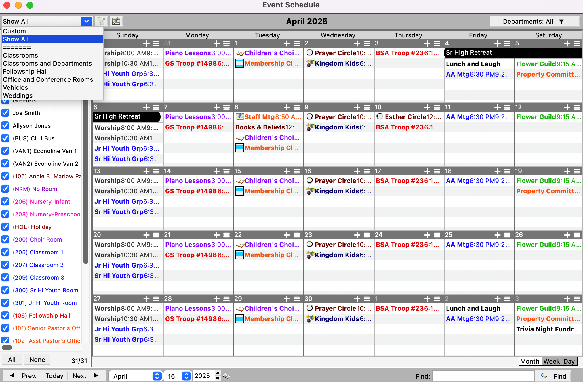Switch to the Week view tab
Screen dimensions: 583x382
pyautogui.click(x=551, y=361)
